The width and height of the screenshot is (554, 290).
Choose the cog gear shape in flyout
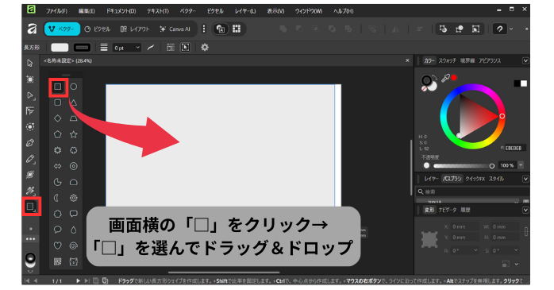coord(74,198)
